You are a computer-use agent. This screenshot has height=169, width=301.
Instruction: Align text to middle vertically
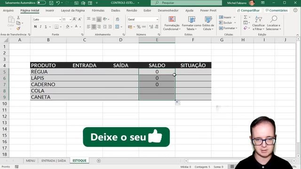(x=94, y=19)
